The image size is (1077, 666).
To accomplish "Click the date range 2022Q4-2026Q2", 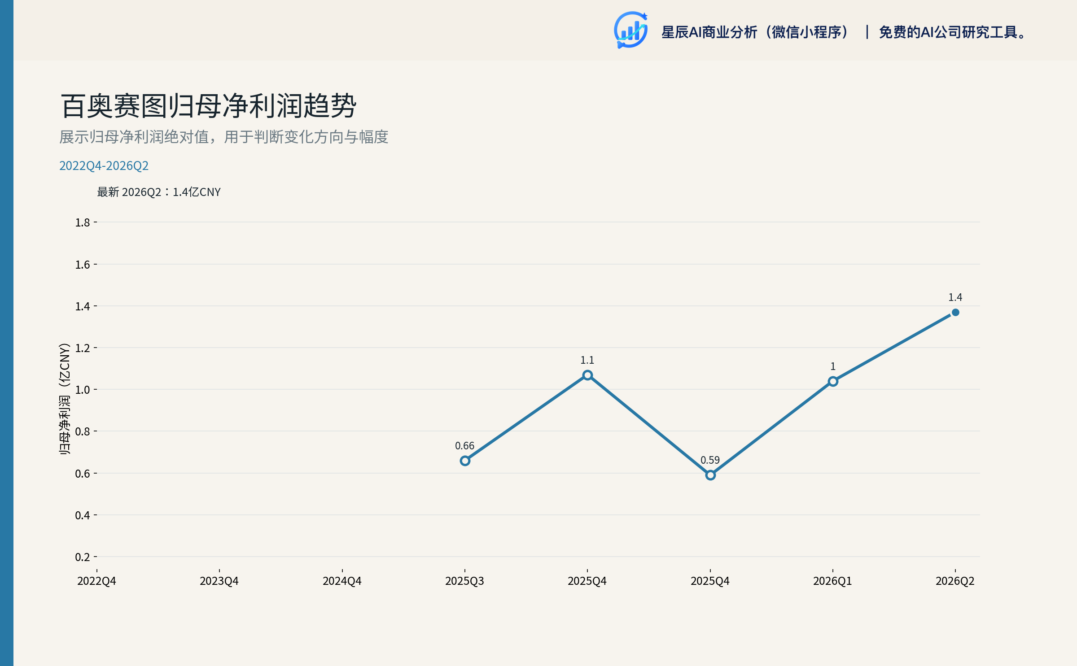I will (104, 165).
